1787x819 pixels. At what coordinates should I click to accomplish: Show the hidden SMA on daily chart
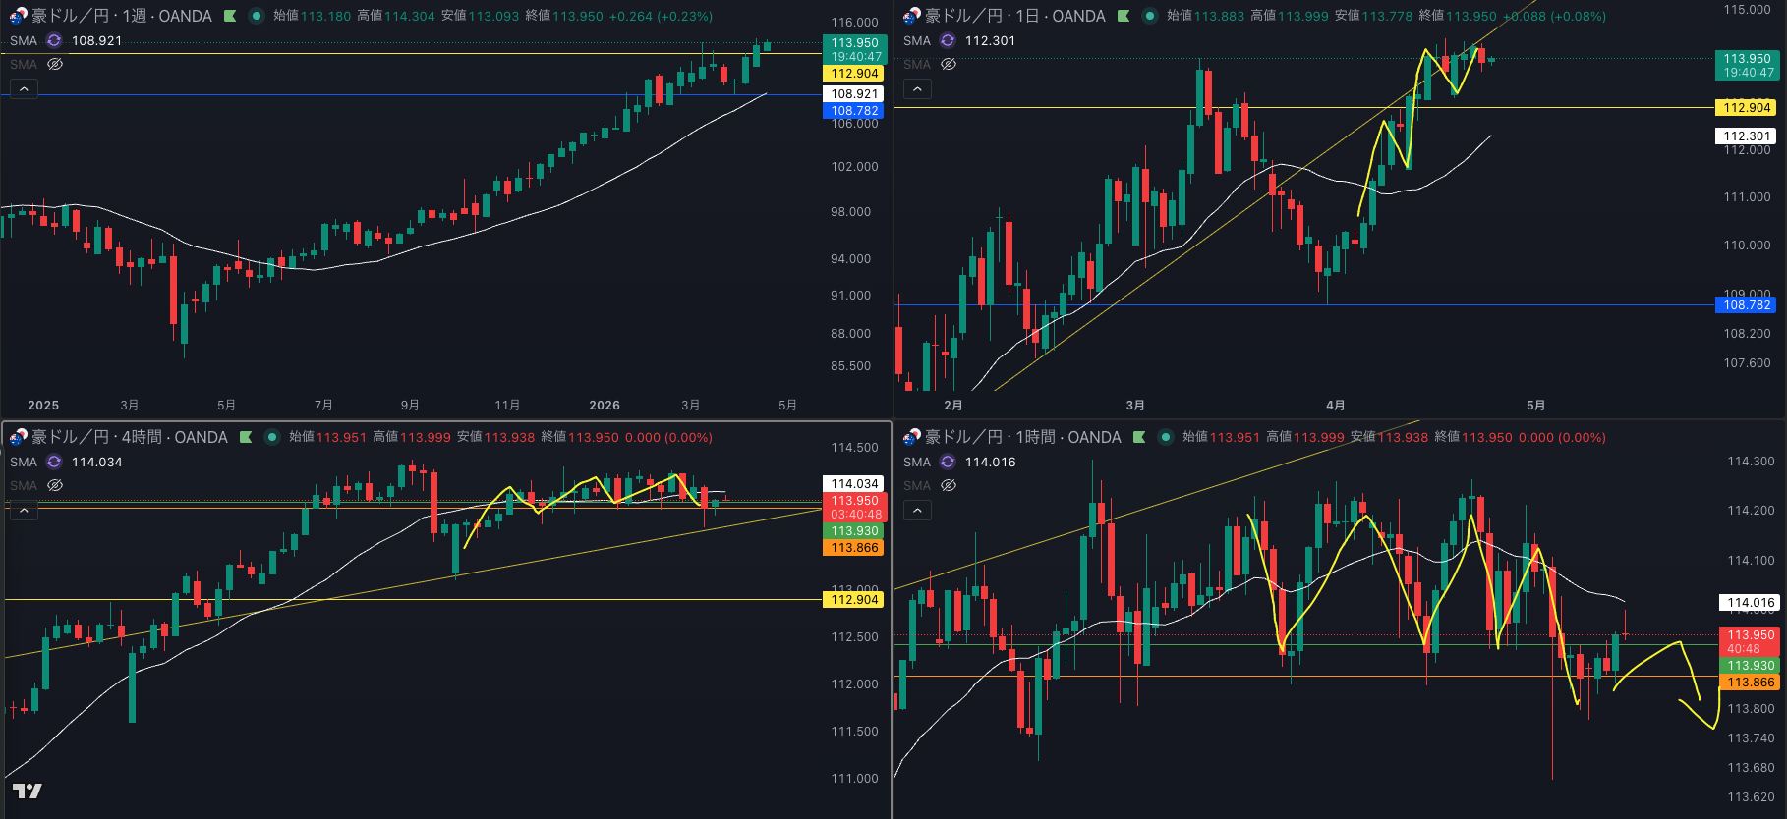click(x=949, y=64)
